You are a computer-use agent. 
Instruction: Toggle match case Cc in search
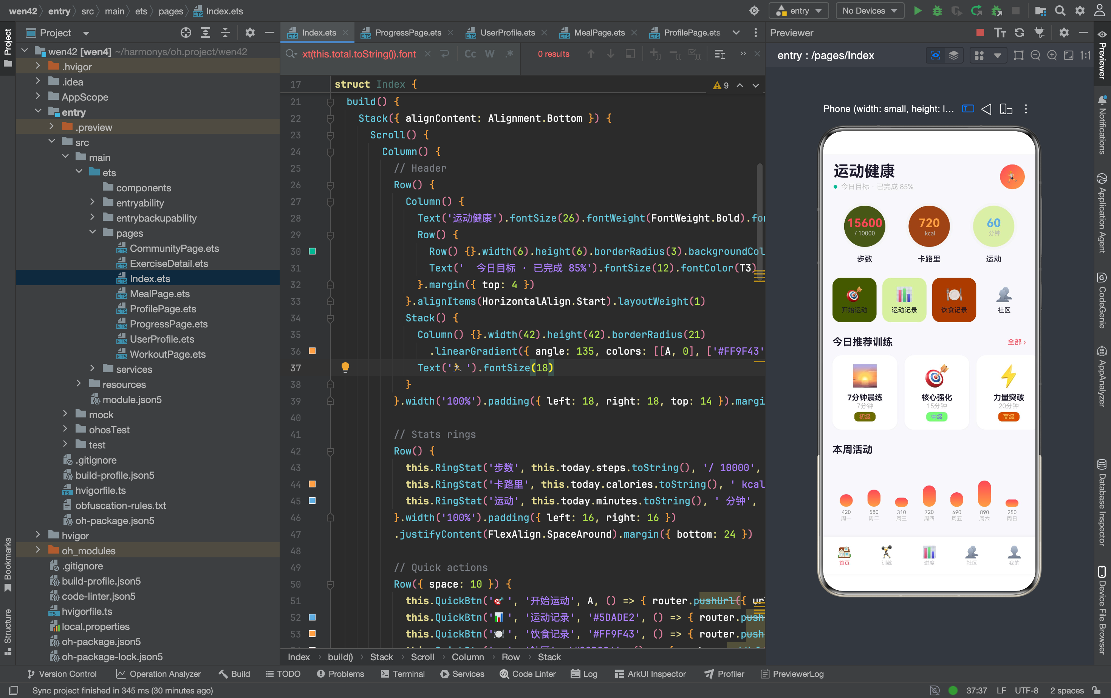click(x=470, y=54)
